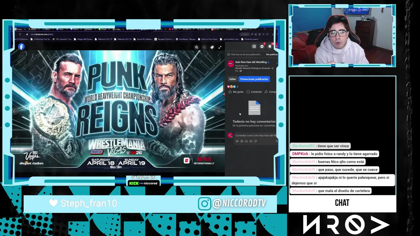The height and width of the screenshot is (236, 420).
Task: Click DMPKick chat message about randy
Action: coord(335,154)
